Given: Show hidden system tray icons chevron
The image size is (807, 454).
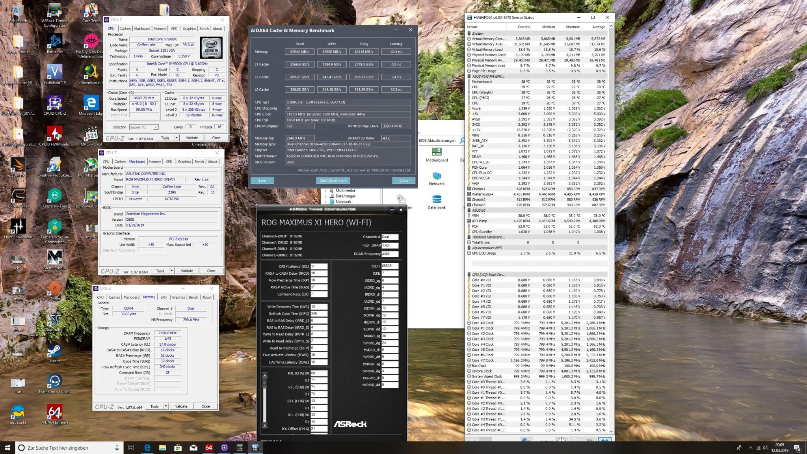Looking at the screenshot, I should click(x=750, y=448).
